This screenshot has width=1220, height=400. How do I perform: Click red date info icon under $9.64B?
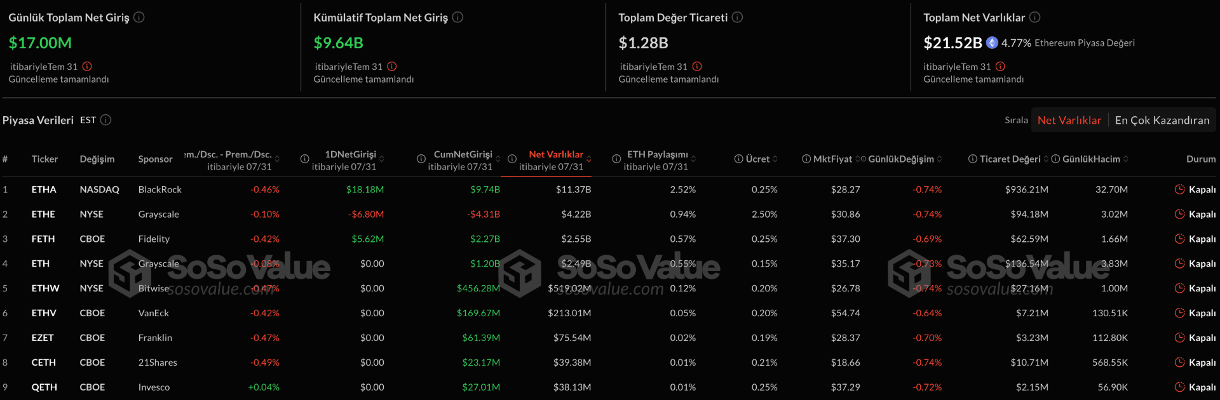[x=392, y=66]
